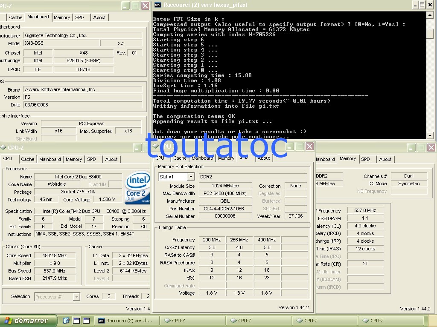Switch to Mainboard tab in the CPU window
The height and width of the screenshot is (327, 437).
click(x=50, y=159)
